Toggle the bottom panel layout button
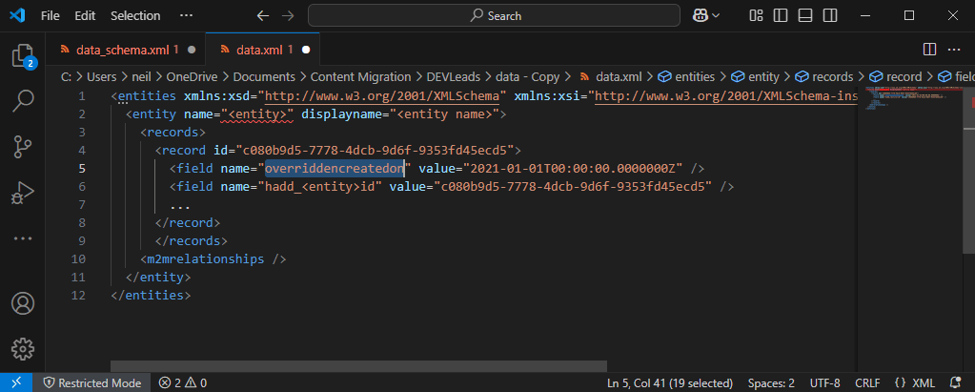Screen dimensions: 975x392 803,15
